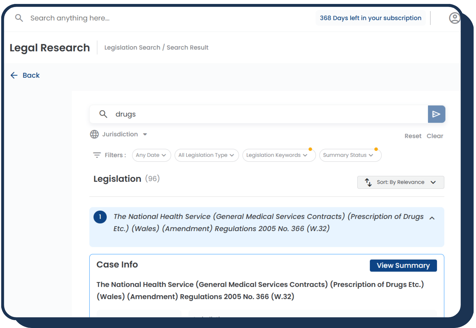Expand the Jurisdiction dropdown arrow
The height and width of the screenshot is (328, 476).
click(145, 134)
